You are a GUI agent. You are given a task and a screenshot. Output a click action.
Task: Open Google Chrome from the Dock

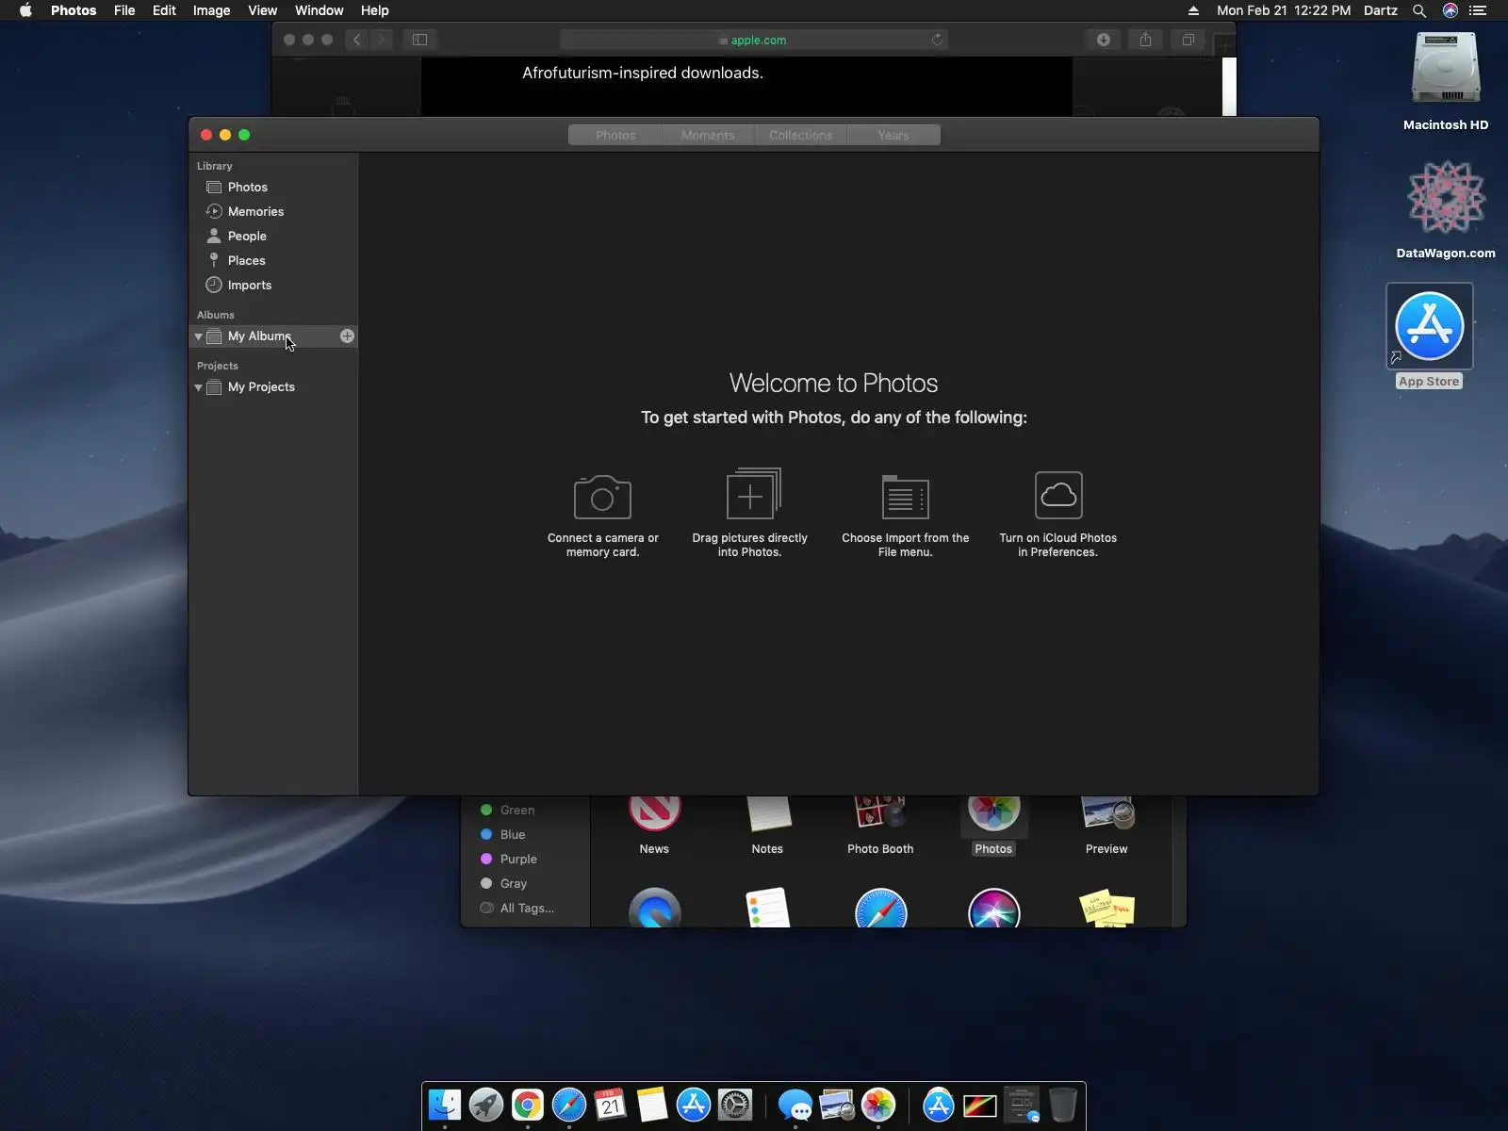528,1105
